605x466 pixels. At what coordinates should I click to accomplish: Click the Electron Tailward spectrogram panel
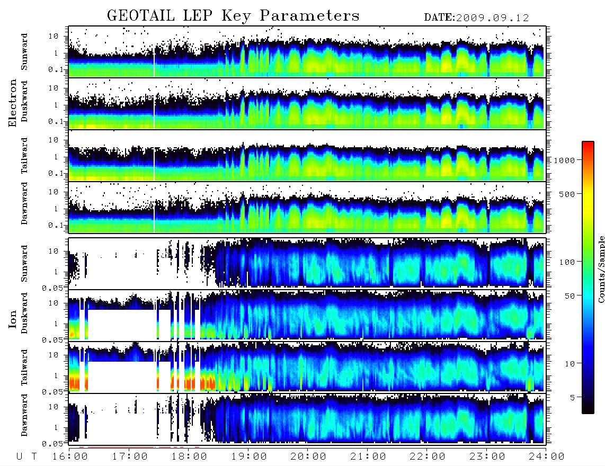click(307, 156)
